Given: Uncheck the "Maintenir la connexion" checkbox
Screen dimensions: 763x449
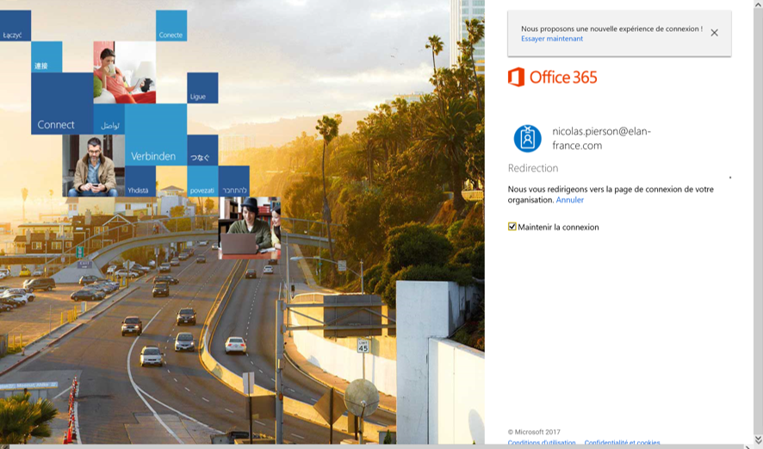Looking at the screenshot, I should (512, 227).
